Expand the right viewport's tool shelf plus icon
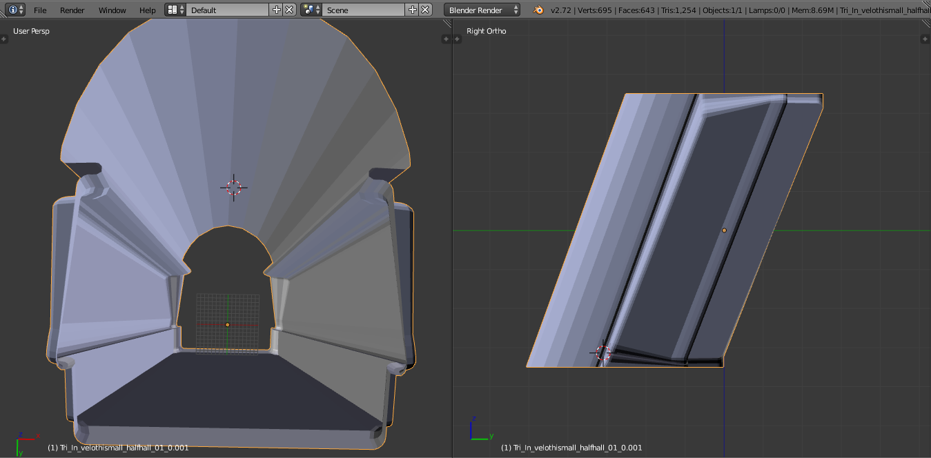 click(457, 40)
